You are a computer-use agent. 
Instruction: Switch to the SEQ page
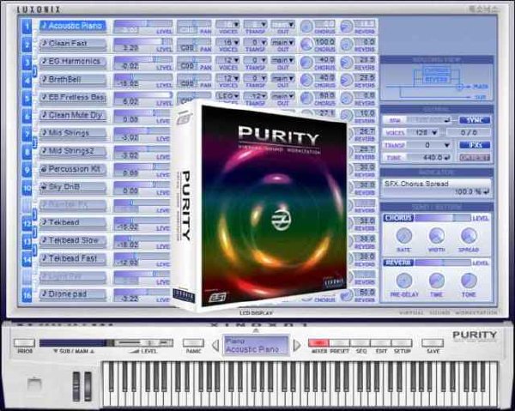[x=360, y=343]
